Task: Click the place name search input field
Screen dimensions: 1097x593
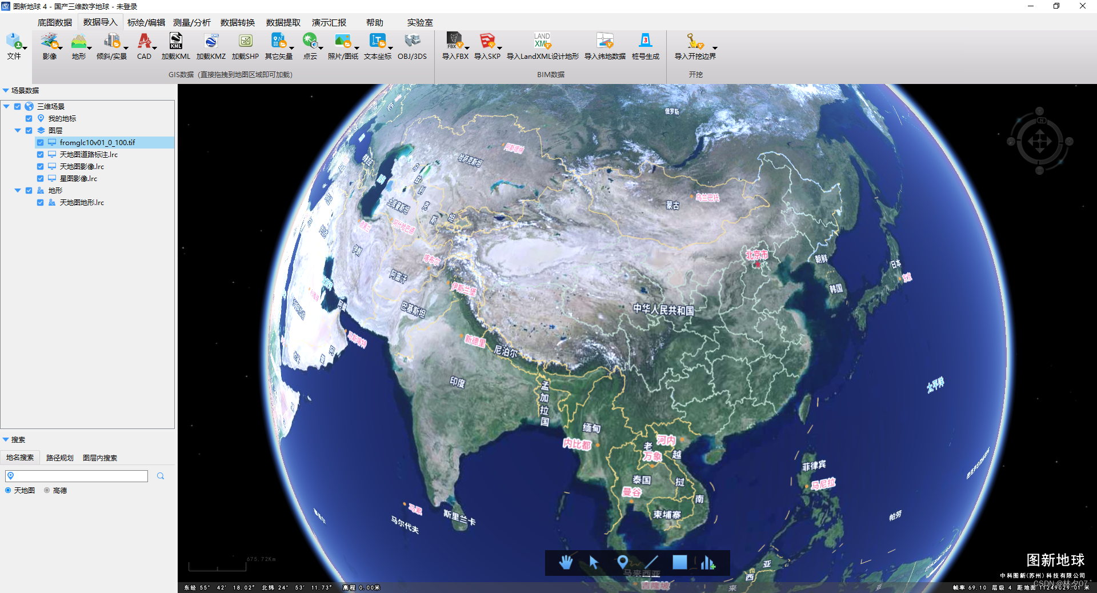Action: (77, 476)
